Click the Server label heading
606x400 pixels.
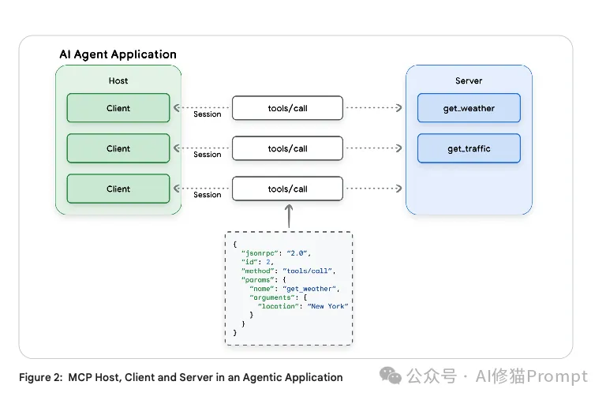click(x=469, y=80)
